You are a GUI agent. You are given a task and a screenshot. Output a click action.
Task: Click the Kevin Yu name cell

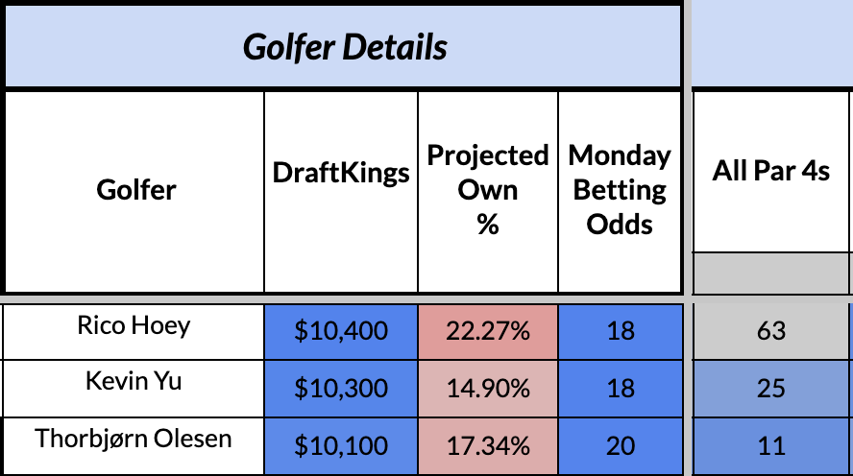tap(134, 383)
